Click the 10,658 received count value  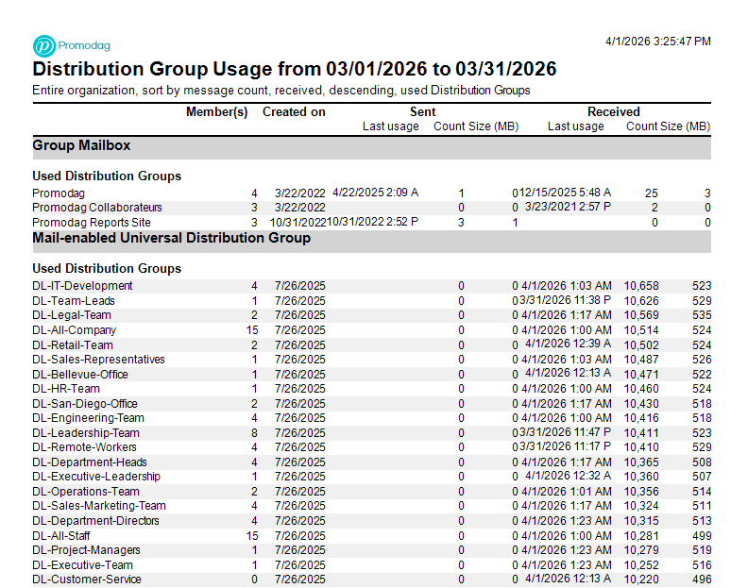pos(641,286)
